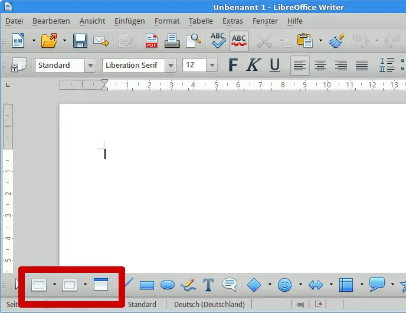Toggle automatic spell checking

coord(239,41)
